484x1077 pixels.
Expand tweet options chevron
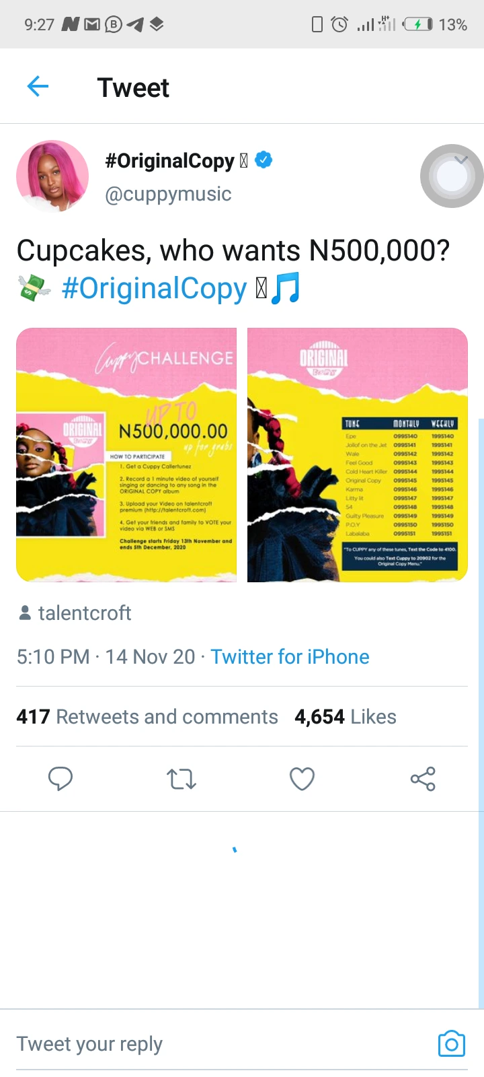point(460,160)
